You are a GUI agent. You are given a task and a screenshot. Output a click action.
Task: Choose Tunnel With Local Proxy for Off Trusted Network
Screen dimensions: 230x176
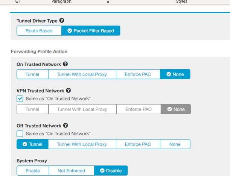[82, 144]
